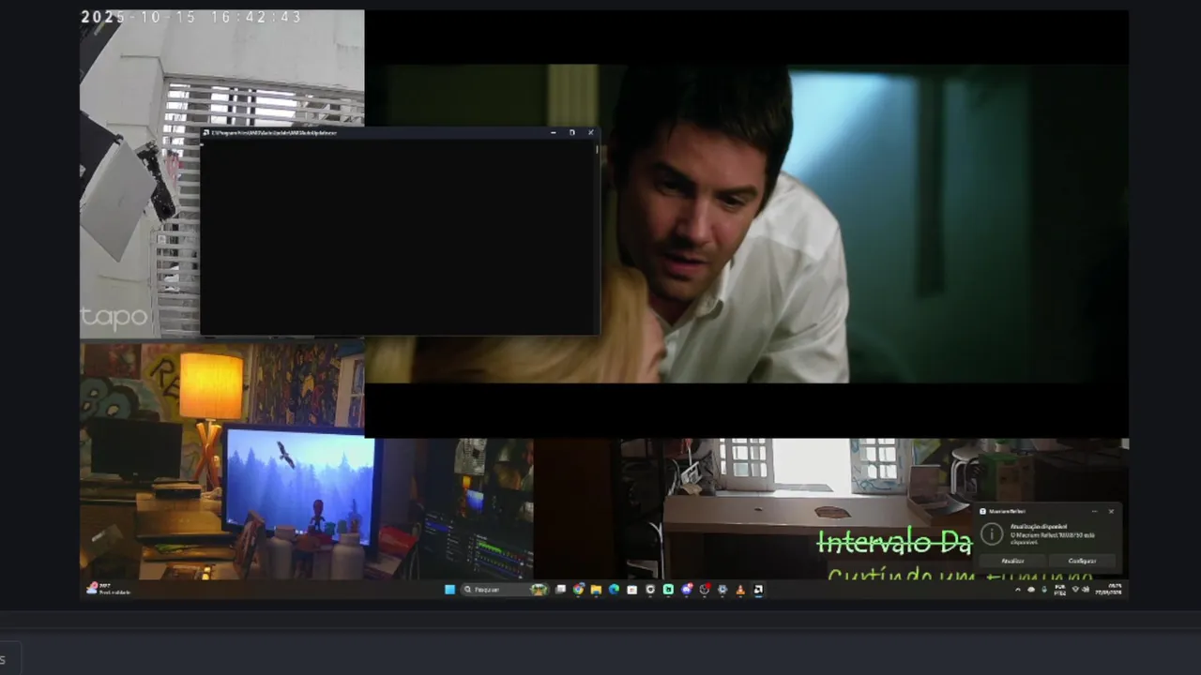Dismiss the Macrium Reflect notification
Viewport: 1201px width, 675px height.
coord(1111,511)
